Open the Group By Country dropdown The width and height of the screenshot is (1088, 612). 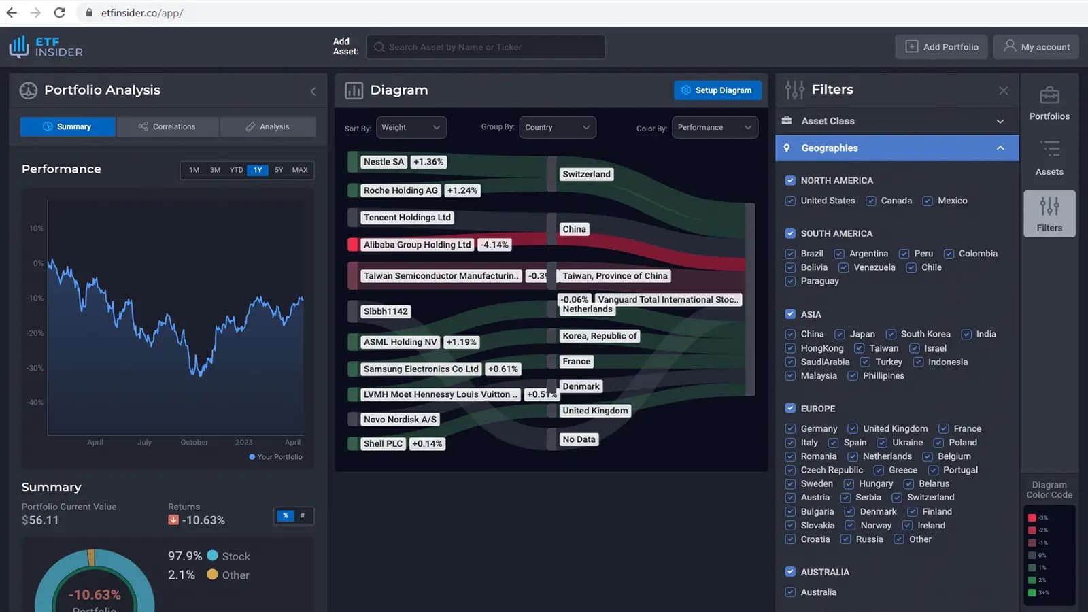point(558,127)
